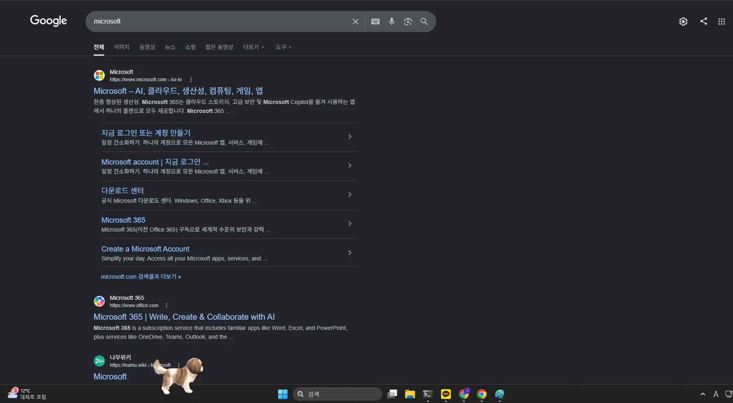Image resolution: width=733 pixels, height=403 pixels.
Task: Open the Microsoft 365 sitelink
Action: (x=123, y=220)
